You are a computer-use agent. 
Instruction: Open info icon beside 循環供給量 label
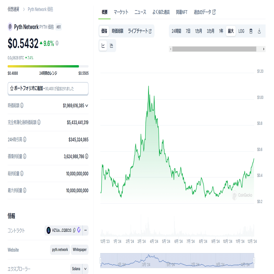point(25,156)
